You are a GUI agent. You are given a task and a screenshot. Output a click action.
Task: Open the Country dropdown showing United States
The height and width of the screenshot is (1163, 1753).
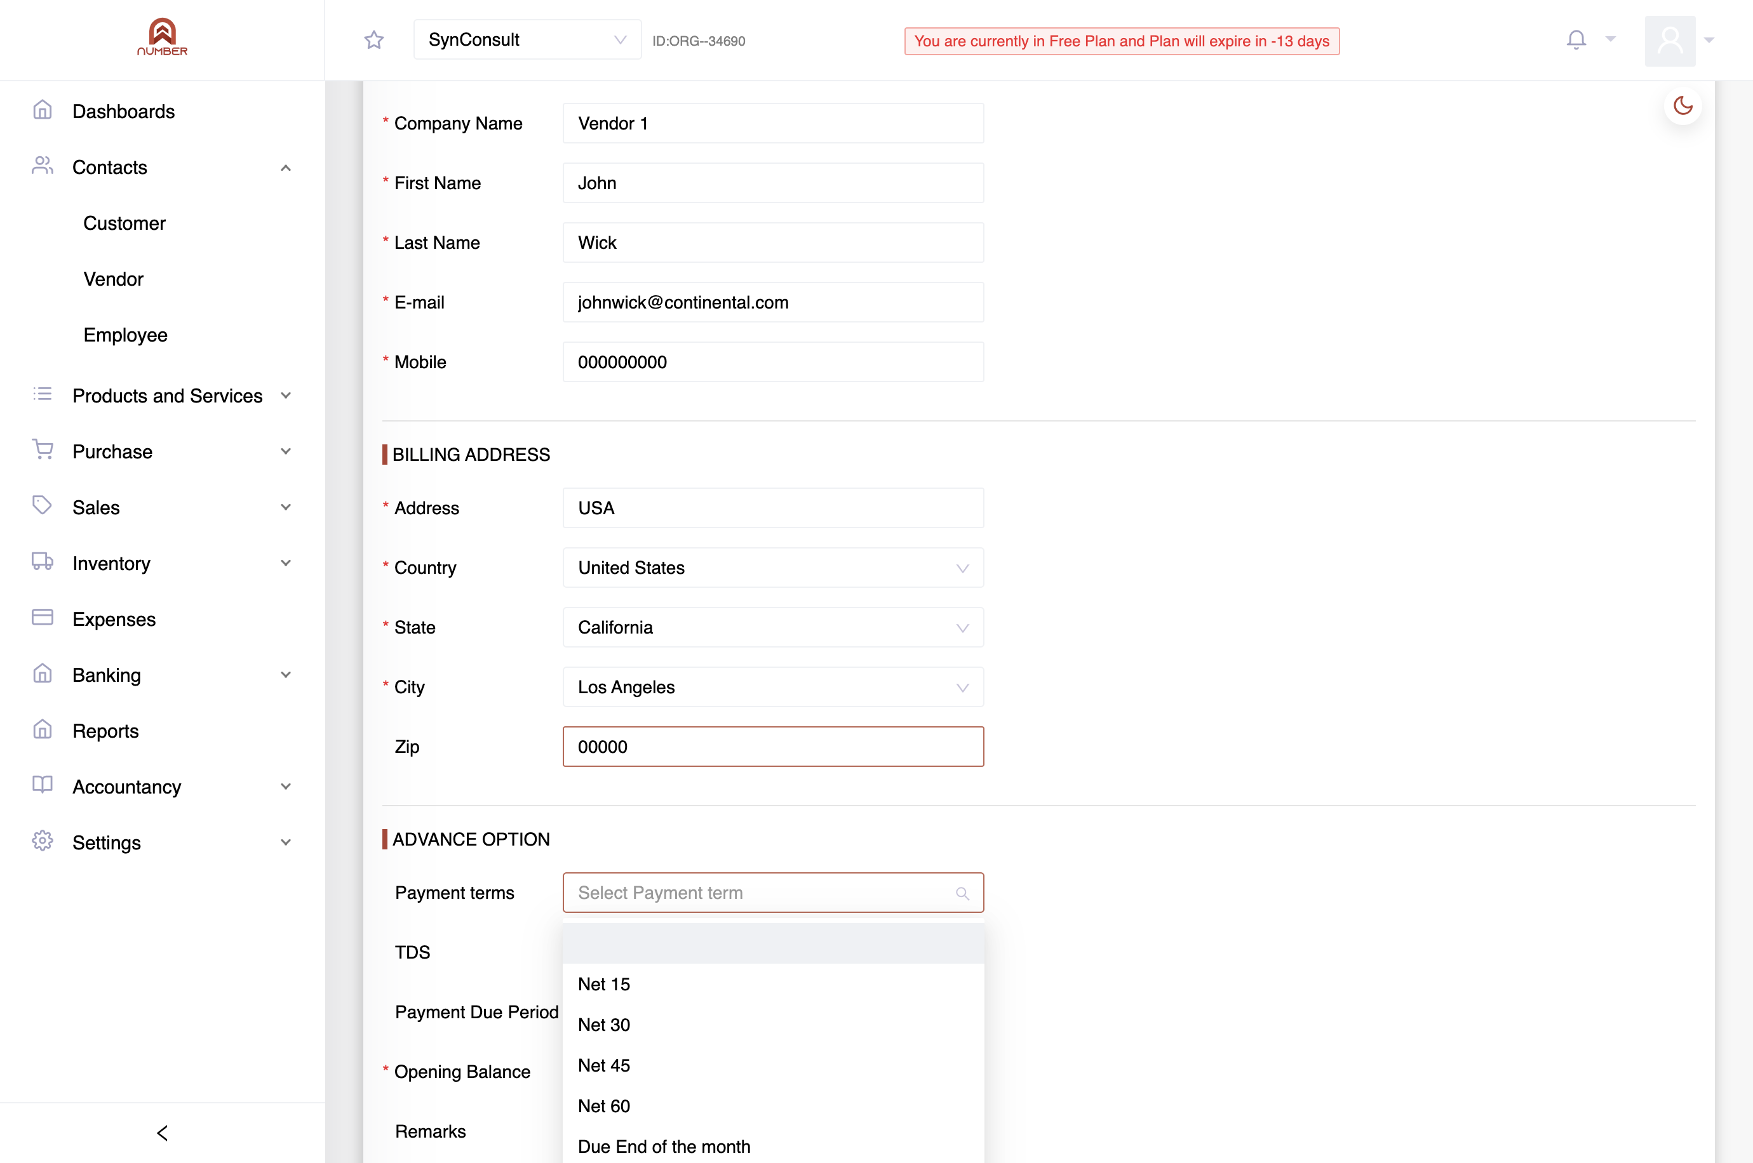tap(773, 568)
